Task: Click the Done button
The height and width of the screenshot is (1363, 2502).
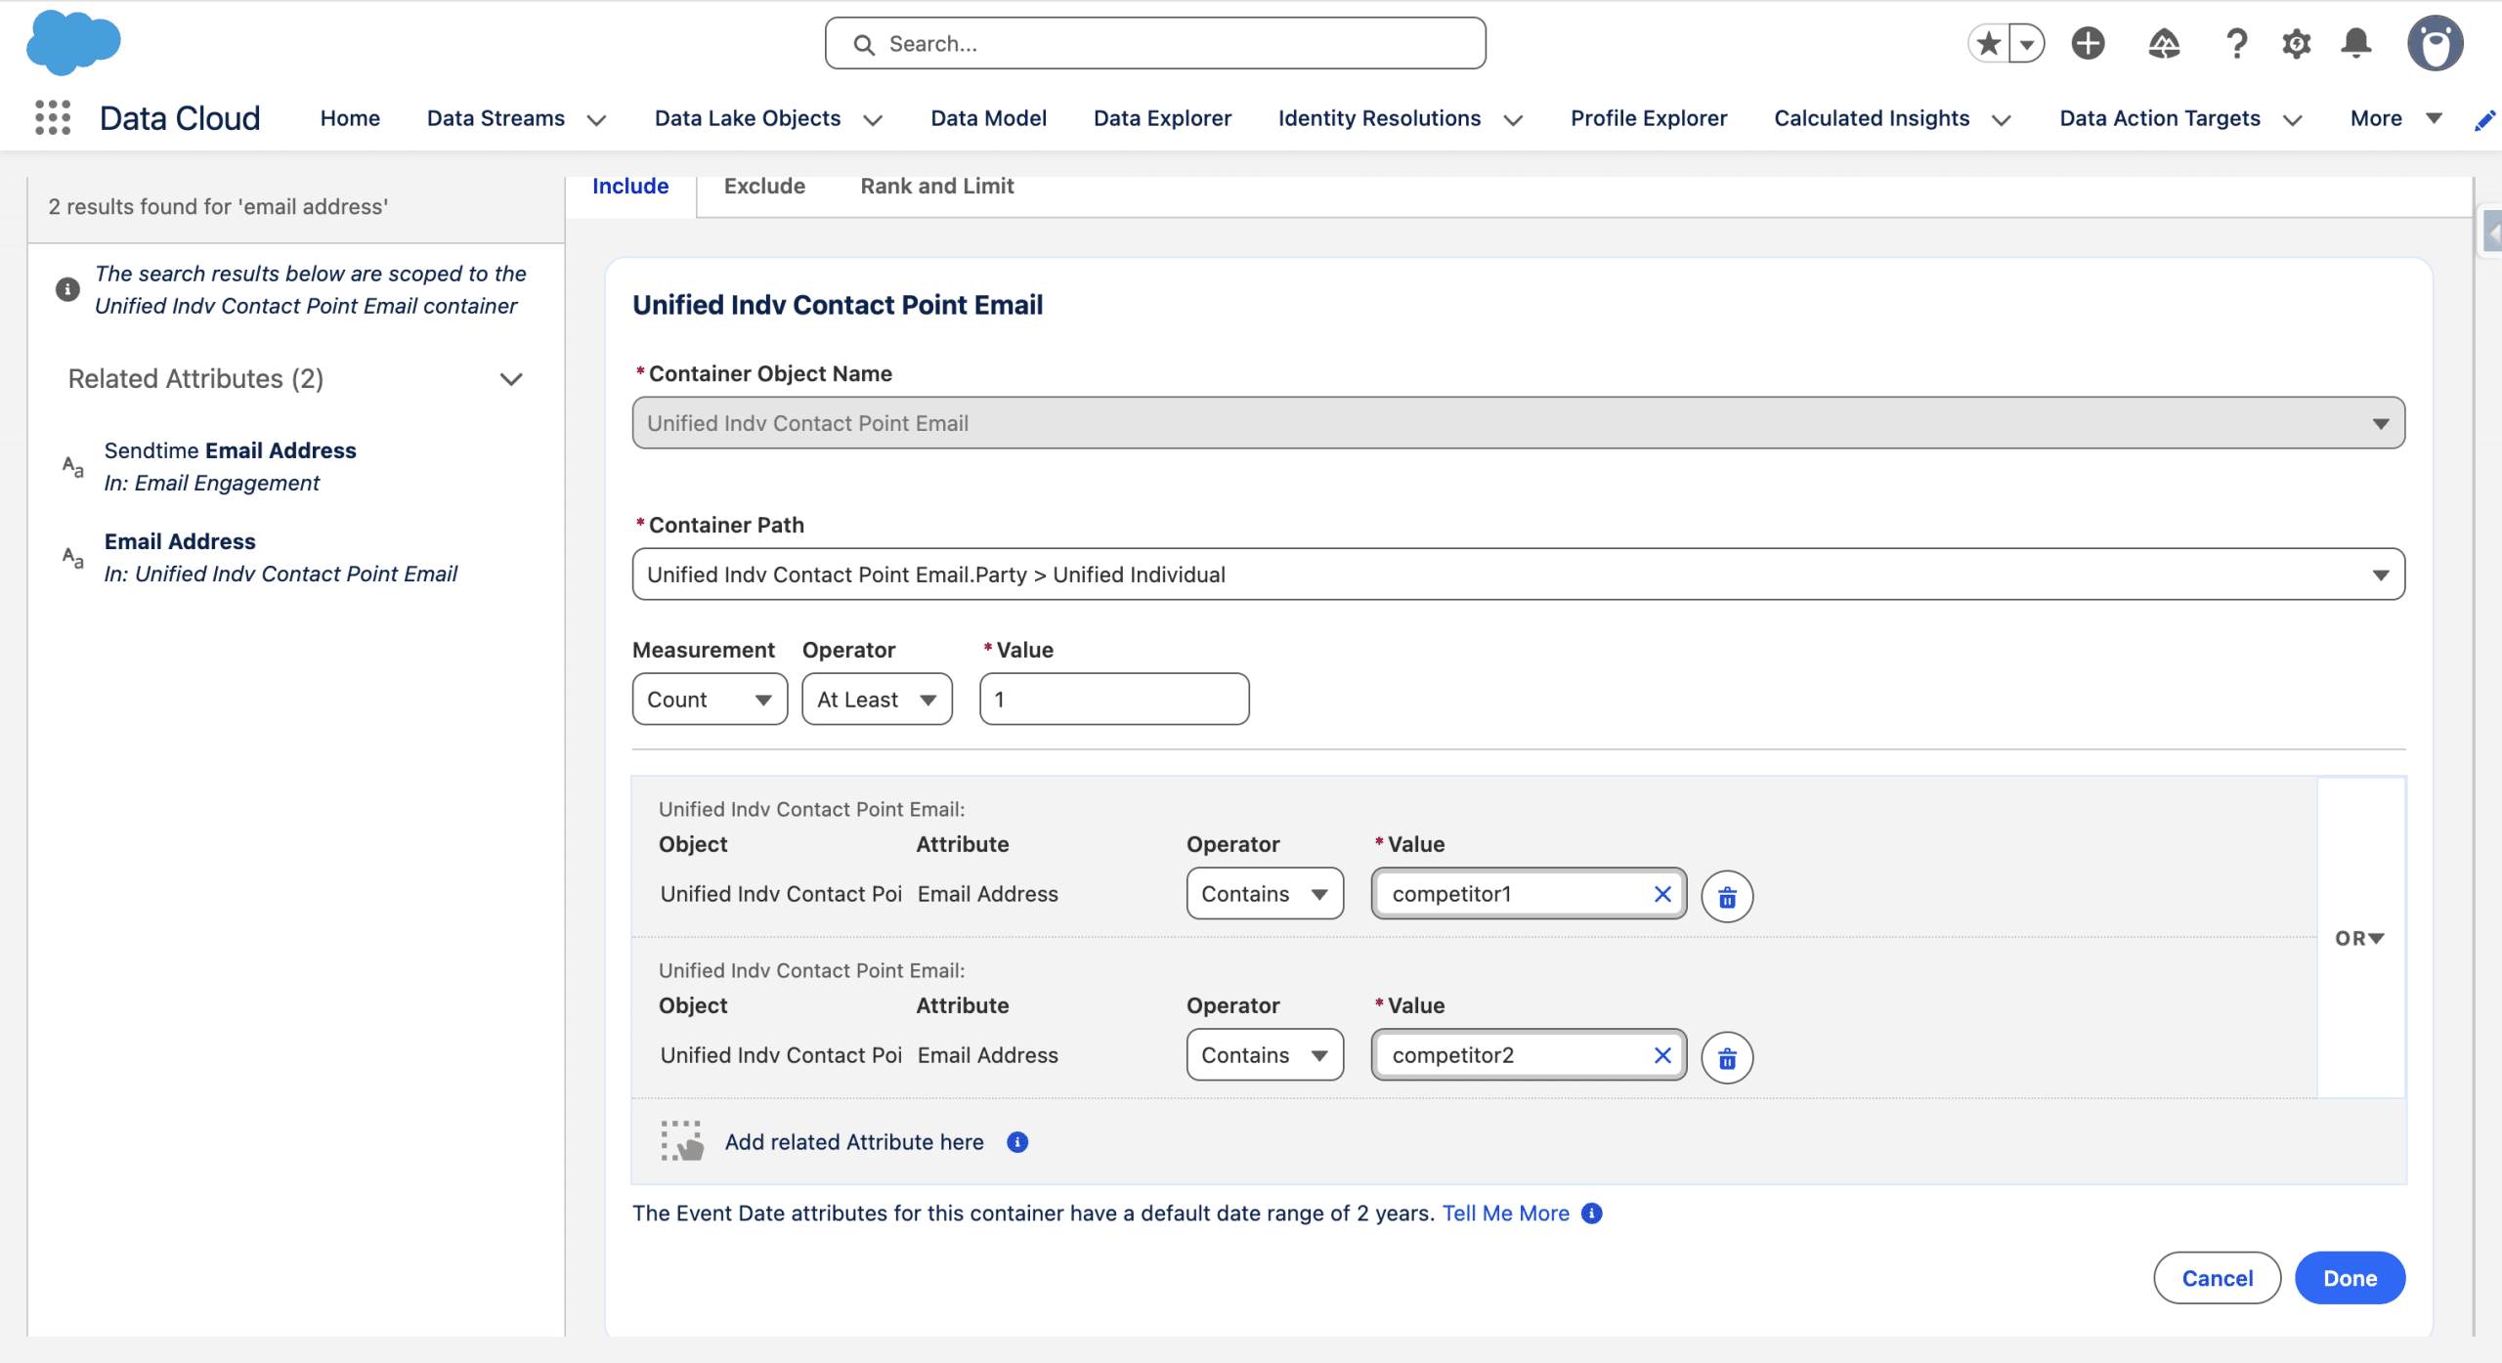Action: (2349, 1278)
